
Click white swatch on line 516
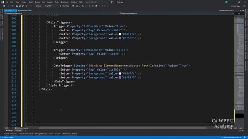pos(120,74)
